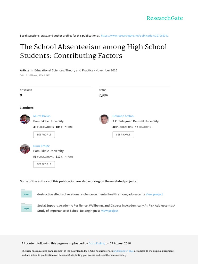
Task: Open Duru Erdinç uploader link in footer
Action: click(x=97, y=243)
